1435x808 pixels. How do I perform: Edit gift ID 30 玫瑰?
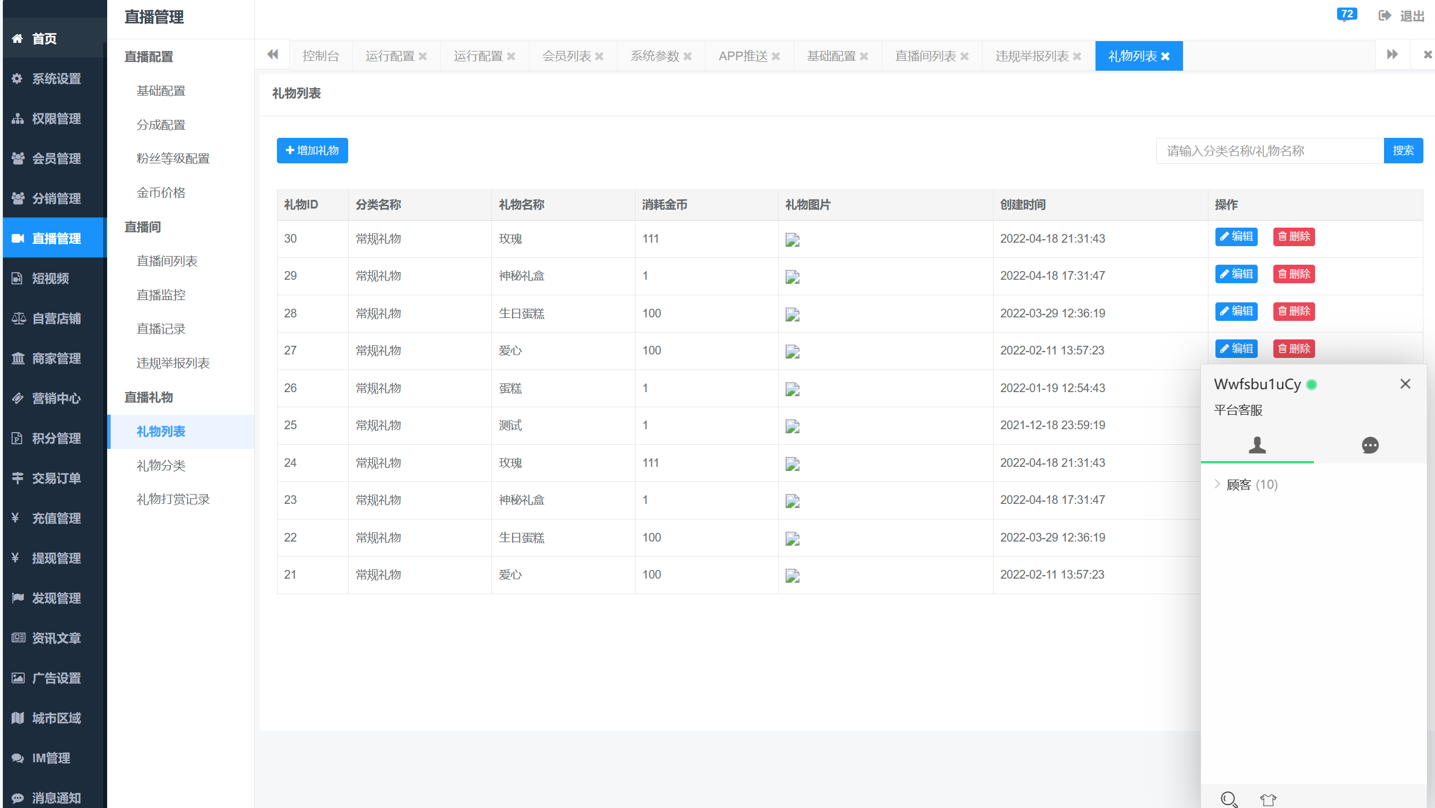pos(1236,237)
